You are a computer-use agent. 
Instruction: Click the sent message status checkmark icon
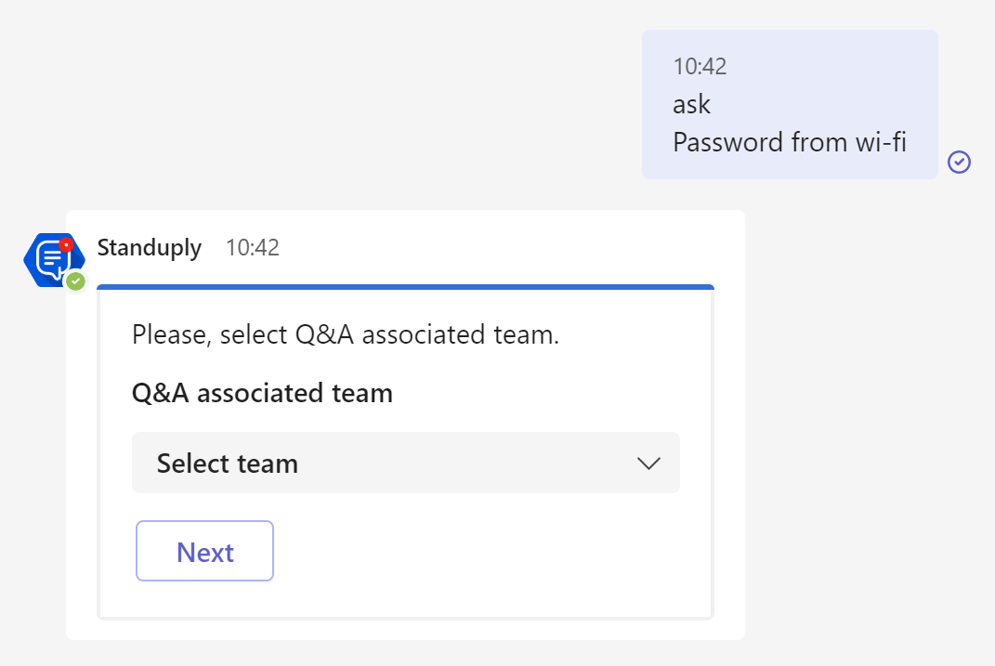[x=959, y=163]
